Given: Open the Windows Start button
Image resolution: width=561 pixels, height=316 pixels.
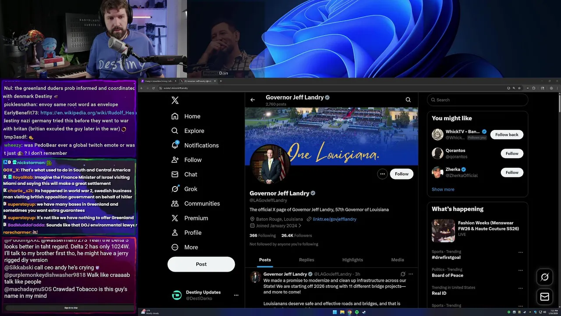Looking at the screenshot, I should coord(335,312).
